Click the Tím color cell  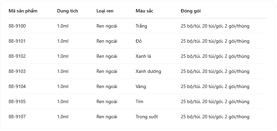[x=140, y=102]
